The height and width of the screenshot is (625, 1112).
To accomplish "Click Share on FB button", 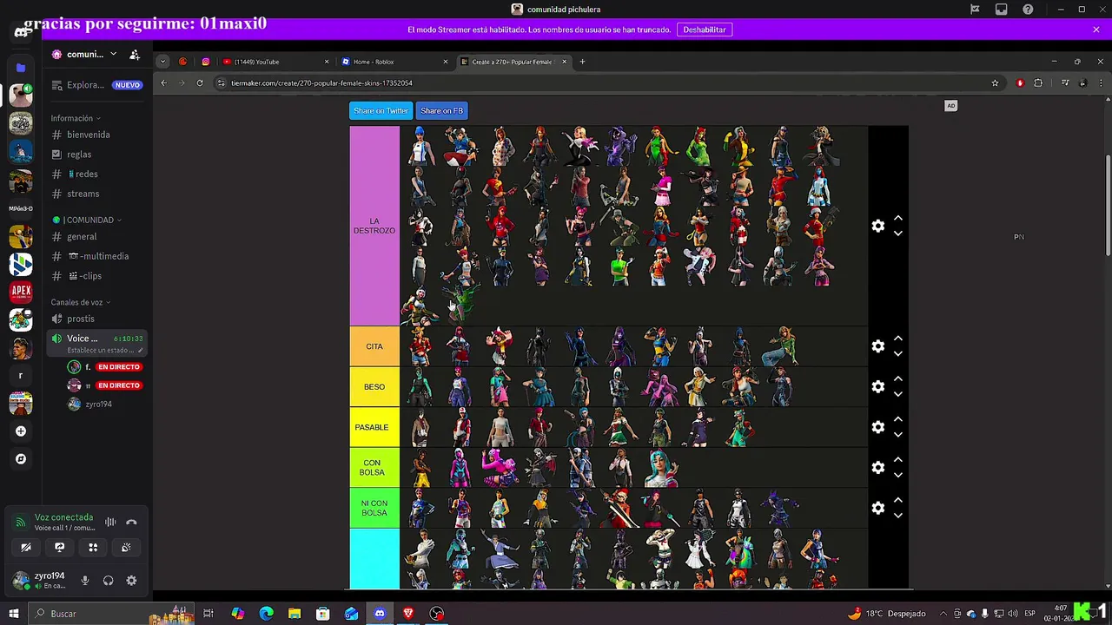I will click(441, 110).
